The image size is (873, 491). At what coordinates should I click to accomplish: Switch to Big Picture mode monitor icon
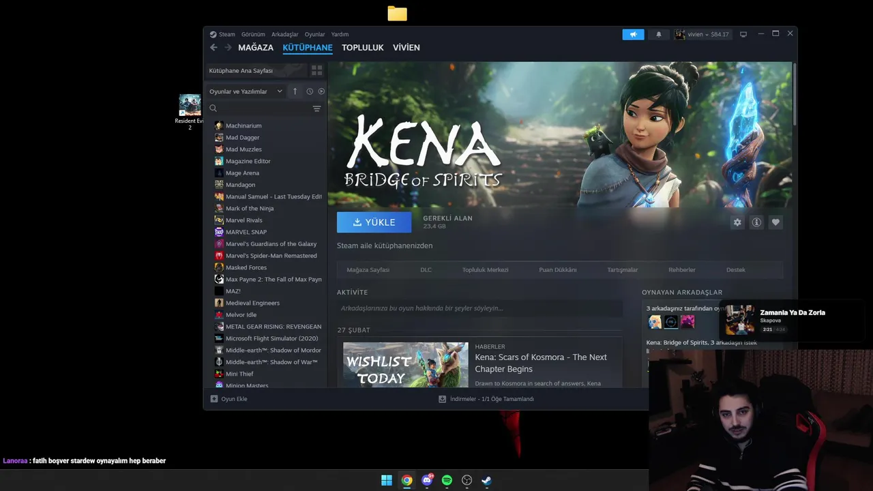coord(743,34)
